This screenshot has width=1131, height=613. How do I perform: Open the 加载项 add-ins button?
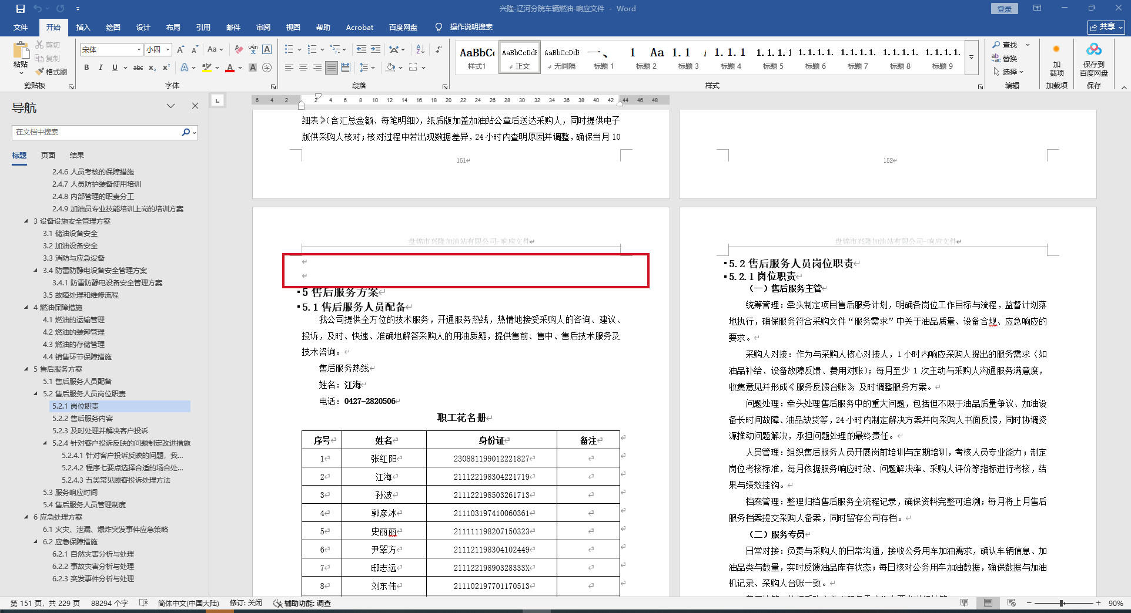pos(1056,59)
